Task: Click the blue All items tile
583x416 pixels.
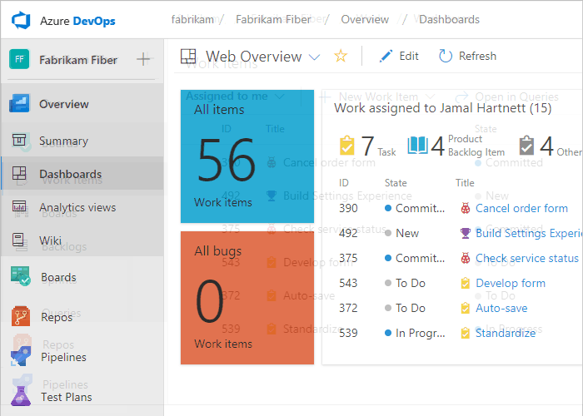Action: pos(247,156)
